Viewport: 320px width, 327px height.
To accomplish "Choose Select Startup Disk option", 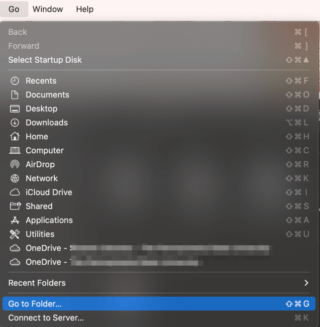I will click(45, 60).
